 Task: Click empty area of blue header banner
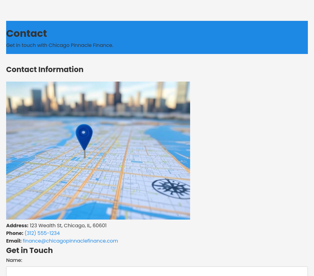coord(215,37)
